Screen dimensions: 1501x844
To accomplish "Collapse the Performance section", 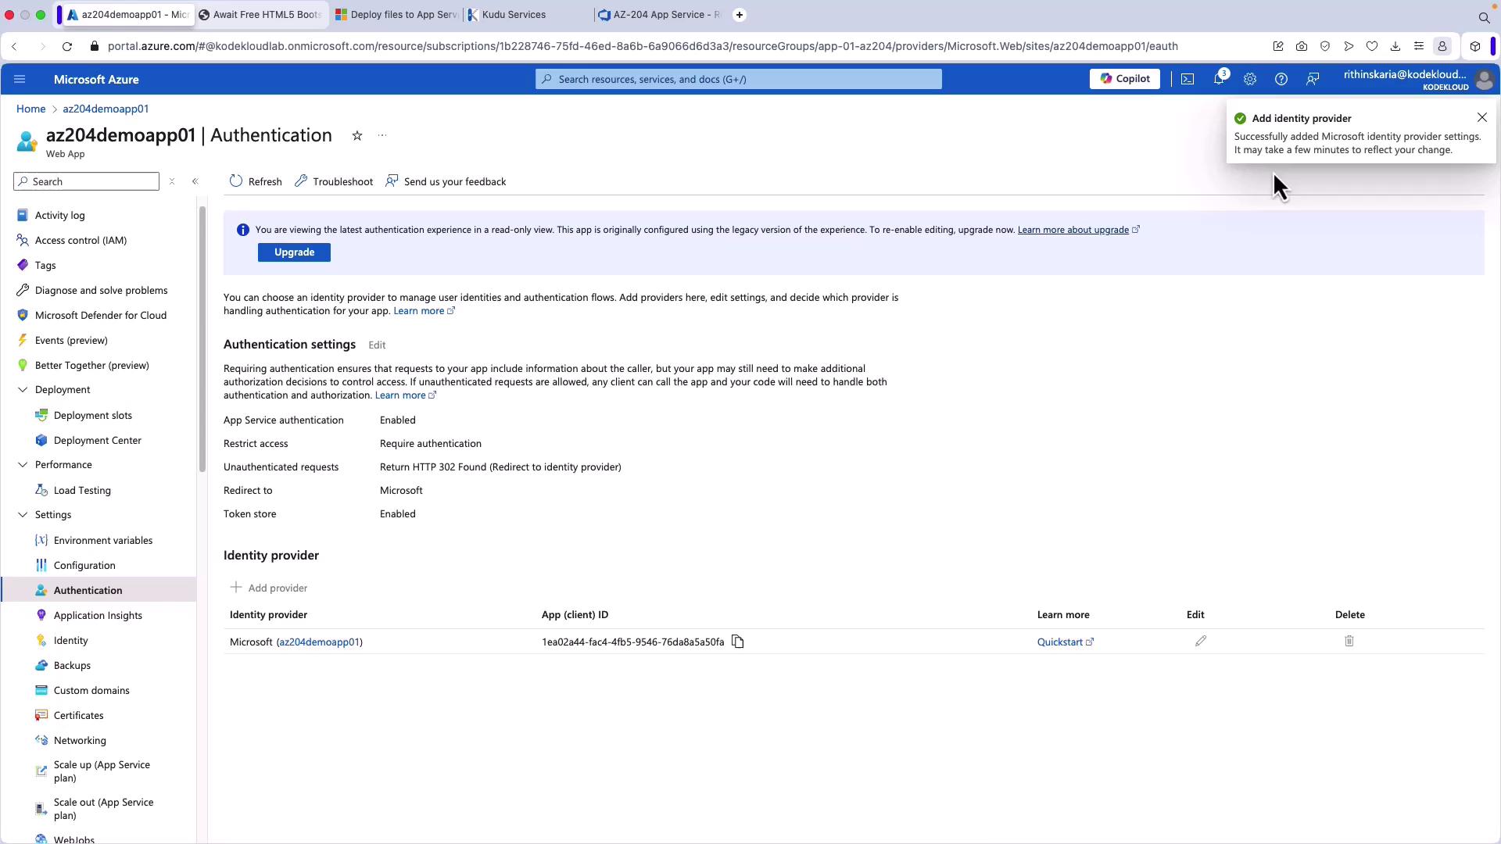I will tap(23, 465).
